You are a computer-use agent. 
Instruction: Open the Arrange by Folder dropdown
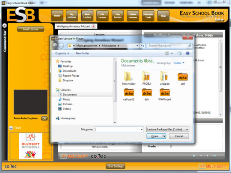tap(179, 63)
